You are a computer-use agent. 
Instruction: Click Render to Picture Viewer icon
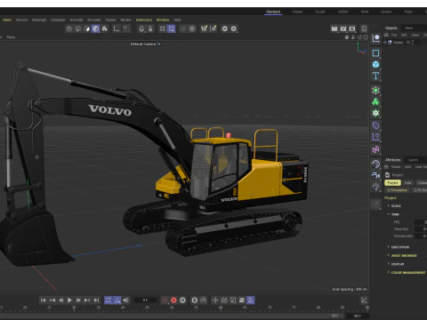click(343, 28)
